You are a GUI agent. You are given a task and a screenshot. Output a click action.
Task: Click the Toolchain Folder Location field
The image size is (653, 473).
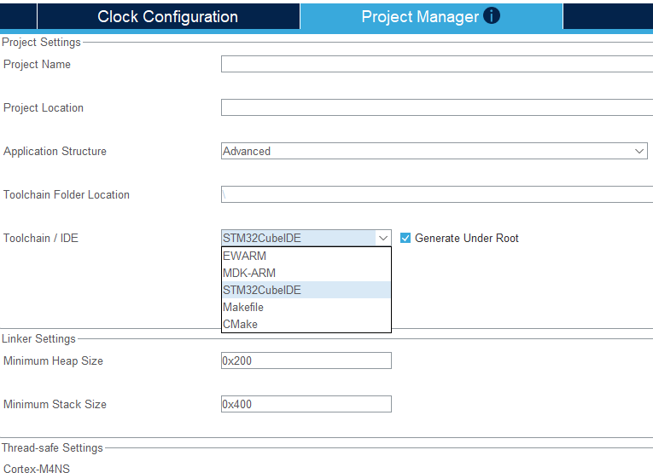point(437,194)
